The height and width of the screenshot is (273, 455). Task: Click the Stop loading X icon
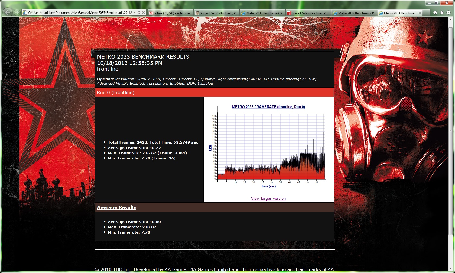tap(143, 13)
